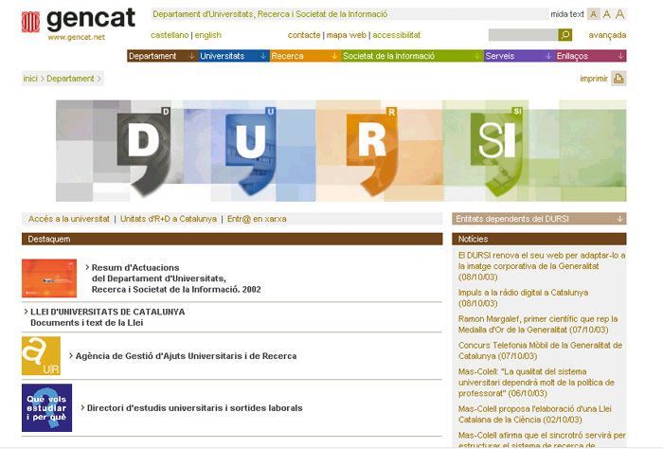Open the mapa web link

tap(347, 35)
